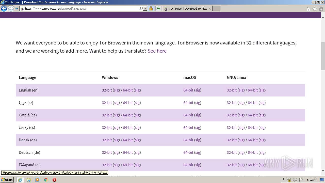Viewport: 325px width, 183px height.
Task: Click the address bar search magnifier icon
Action: (141, 9)
